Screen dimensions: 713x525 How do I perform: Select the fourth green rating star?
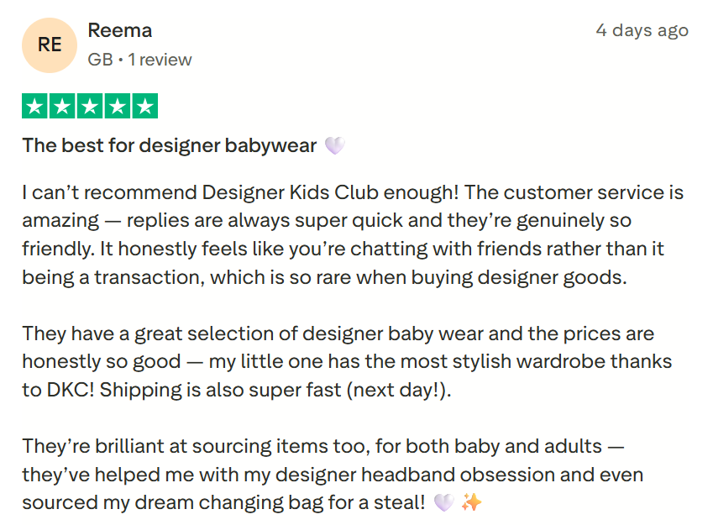pos(118,107)
